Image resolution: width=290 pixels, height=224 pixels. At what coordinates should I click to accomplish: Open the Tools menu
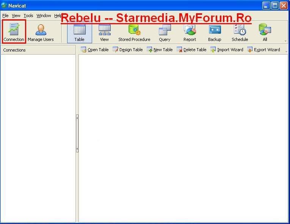click(28, 16)
